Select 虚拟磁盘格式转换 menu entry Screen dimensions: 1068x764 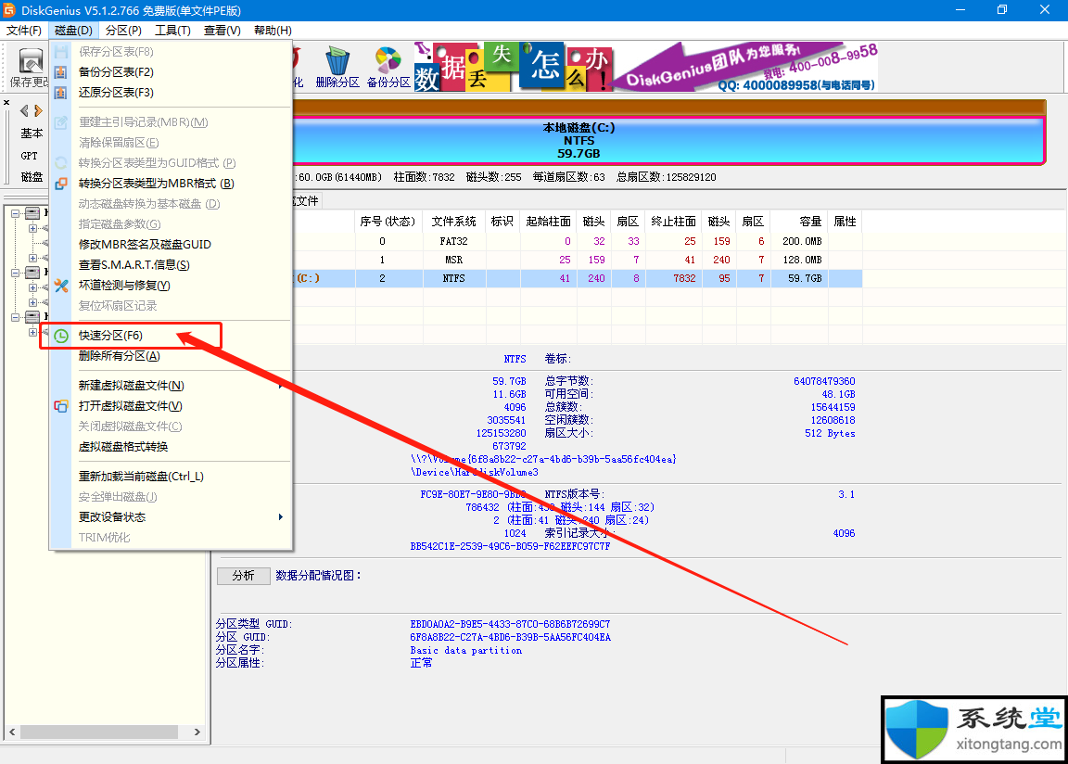pos(171,447)
